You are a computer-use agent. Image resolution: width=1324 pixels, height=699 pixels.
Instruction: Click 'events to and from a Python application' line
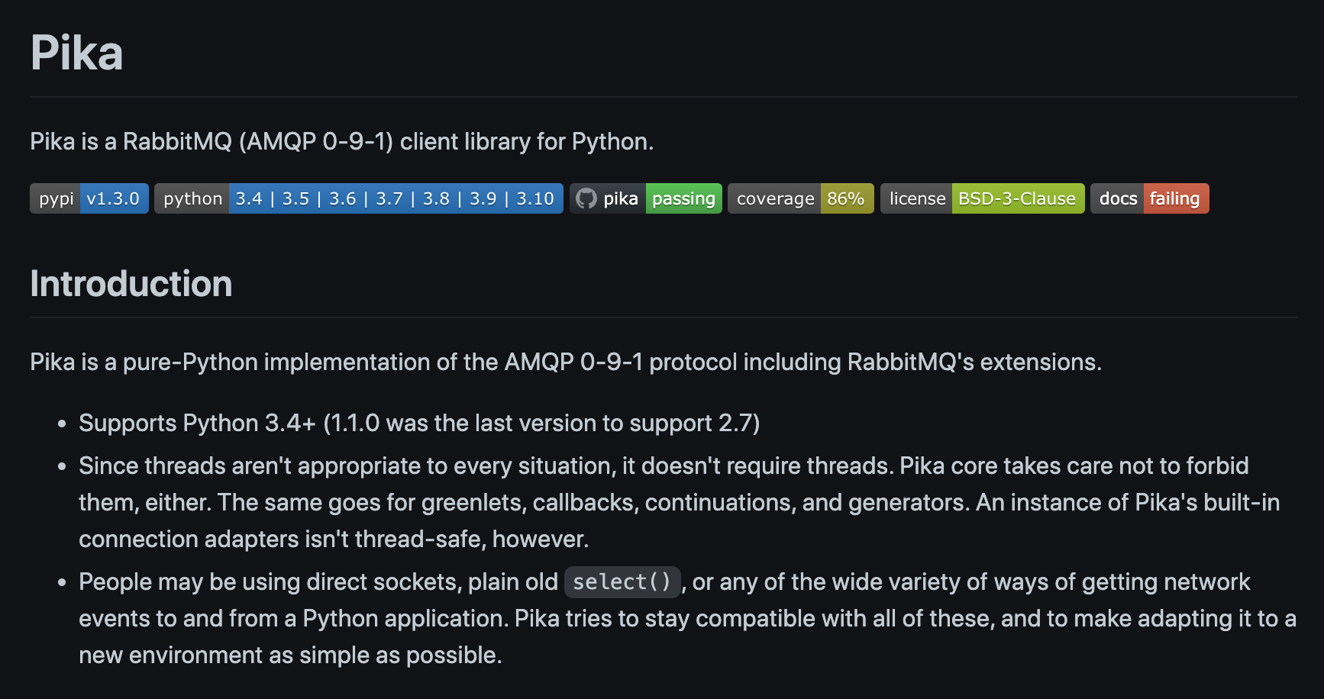(687, 619)
